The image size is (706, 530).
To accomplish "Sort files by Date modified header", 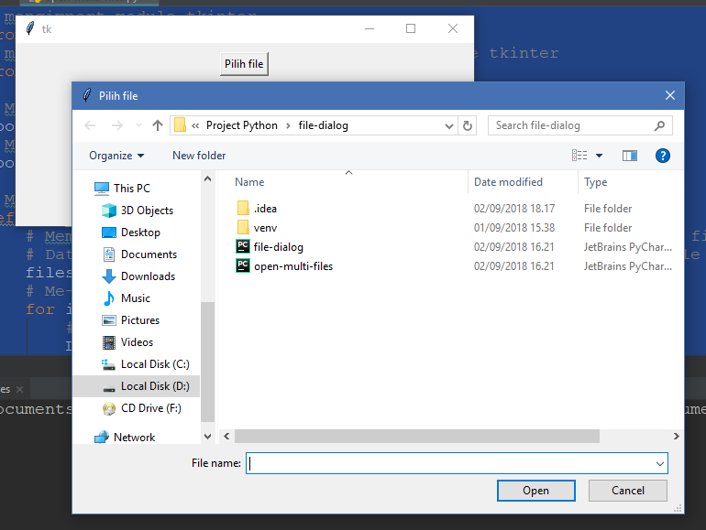I will [x=508, y=182].
